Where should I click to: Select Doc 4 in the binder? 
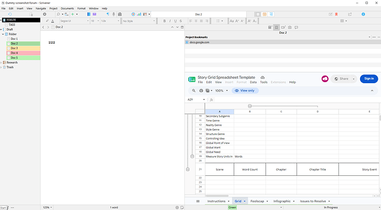23,53
